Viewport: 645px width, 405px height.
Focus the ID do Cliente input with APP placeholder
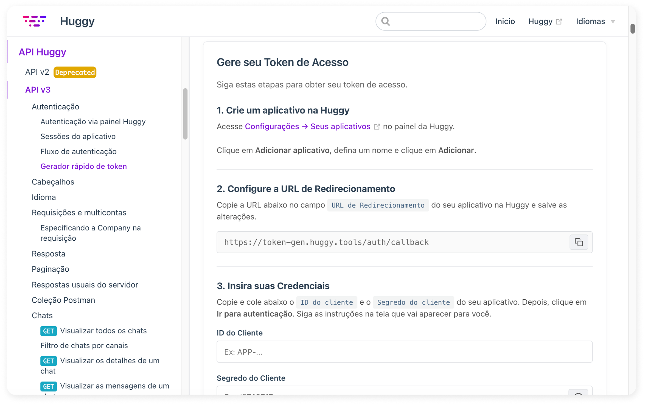(404, 352)
